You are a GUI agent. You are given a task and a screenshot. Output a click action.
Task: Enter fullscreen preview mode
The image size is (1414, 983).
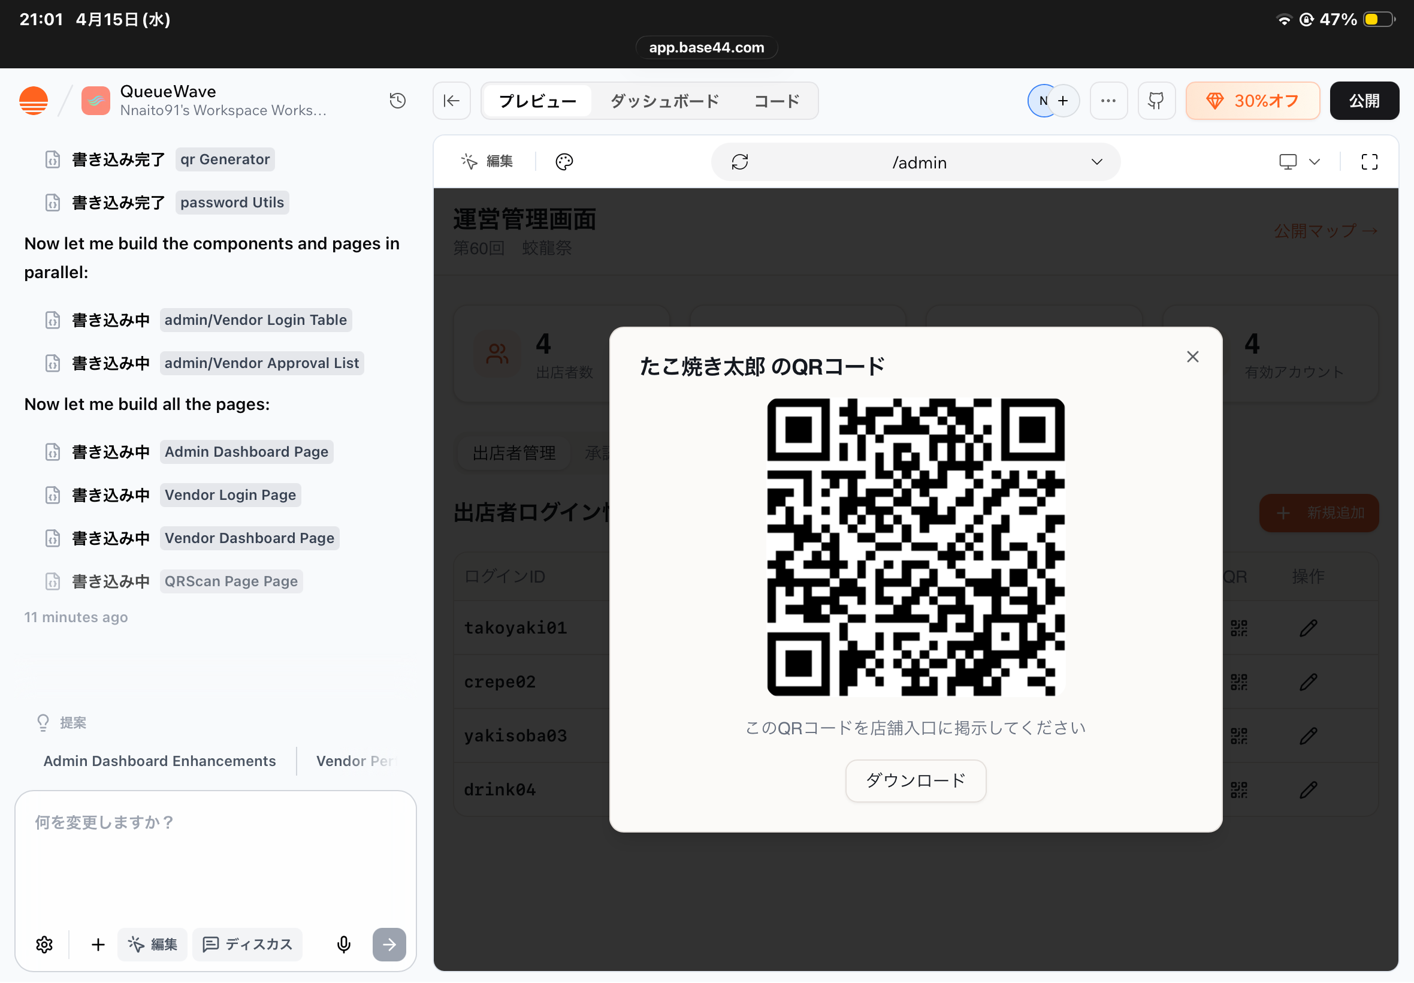tap(1369, 162)
